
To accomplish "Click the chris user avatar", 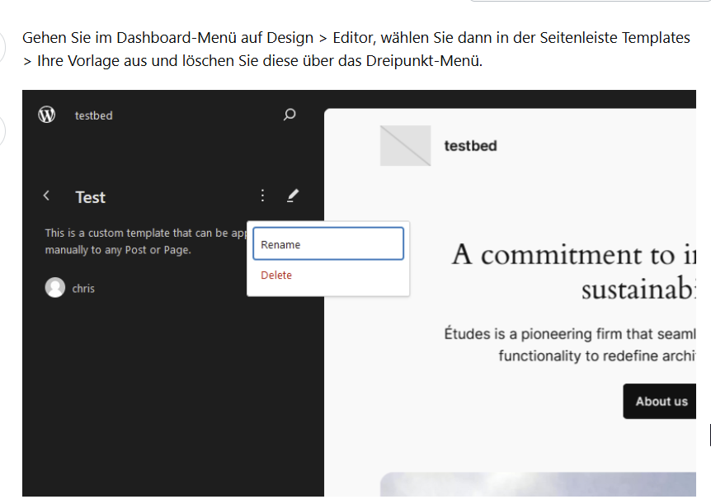I will tap(55, 288).
